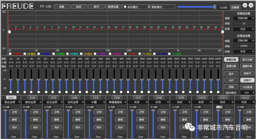The image size is (256, 139).
Task: Select the 蓝牙 input source button
Action: [x=231, y=73]
